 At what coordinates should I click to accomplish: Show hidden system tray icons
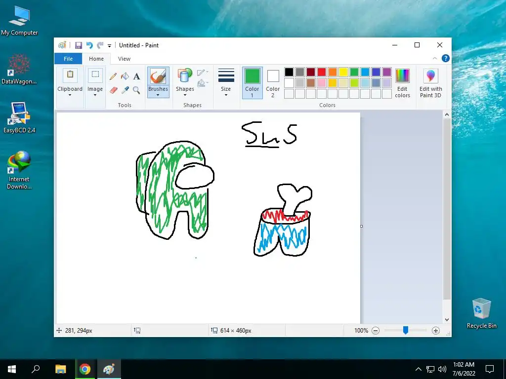pos(418,369)
